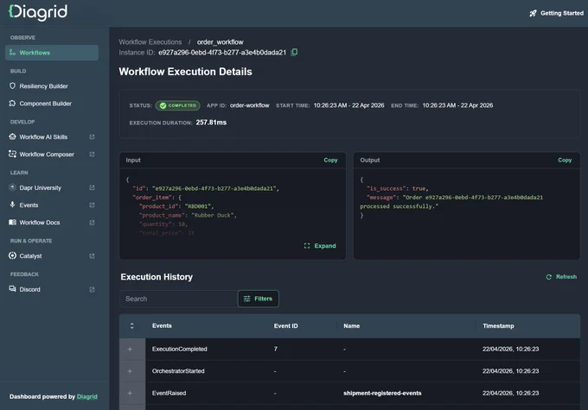This screenshot has width=588, height=410.
Task: Click the Workflow AI Skills icon
Action: [x=12, y=136]
